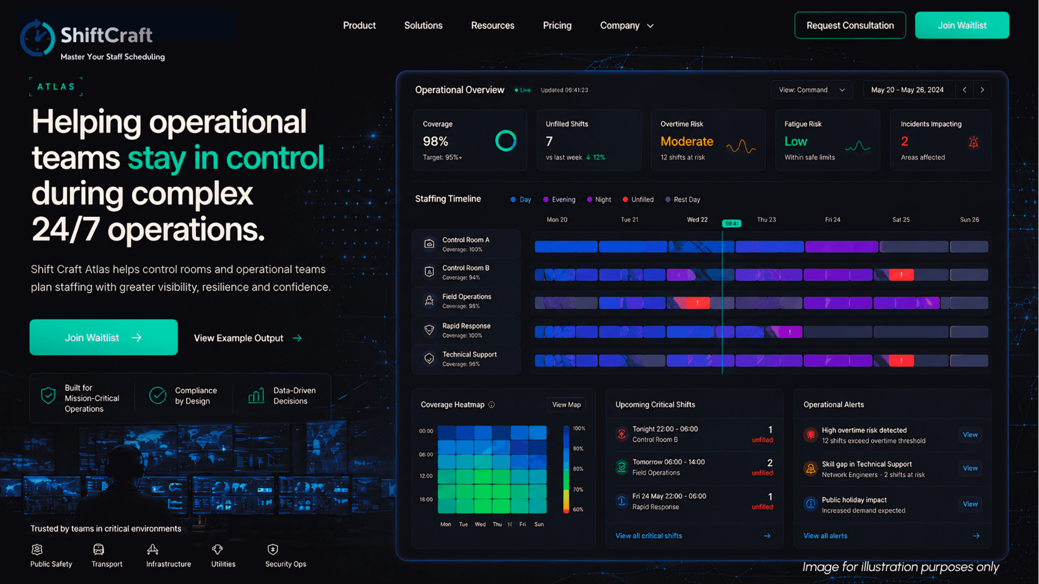Click the Request Consultation button
1039x584 pixels.
pyautogui.click(x=850, y=25)
